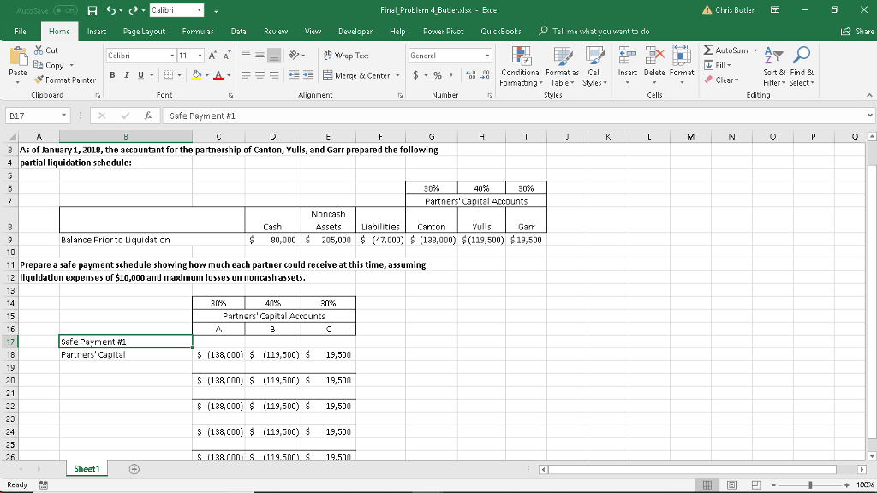This screenshot has height=493, width=877.
Task: Open Find & Select magnifier icon
Action: pyautogui.click(x=802, y=55)
